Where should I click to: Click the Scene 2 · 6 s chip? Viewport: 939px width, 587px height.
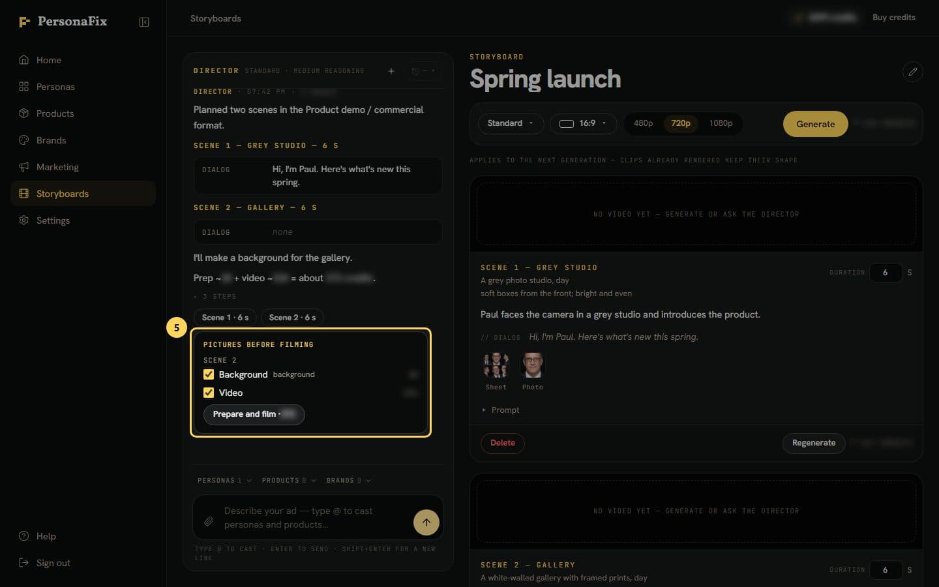[x=292, y=318]
